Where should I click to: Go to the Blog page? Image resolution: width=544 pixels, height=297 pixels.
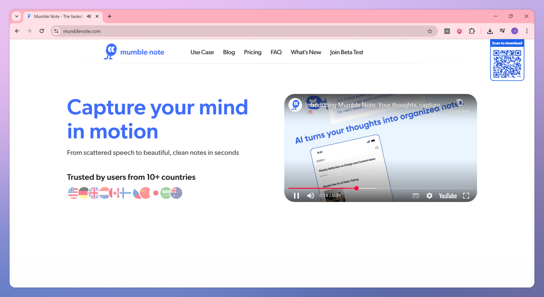click(x=229, y=52)
